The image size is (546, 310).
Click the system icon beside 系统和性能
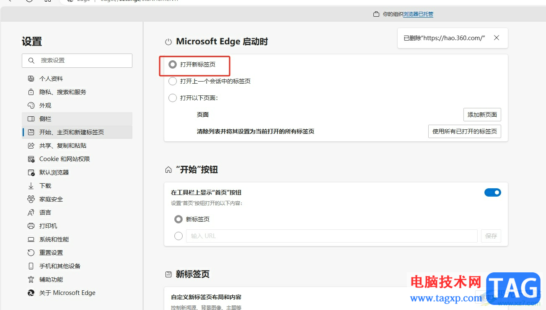(x=31, y=239)
